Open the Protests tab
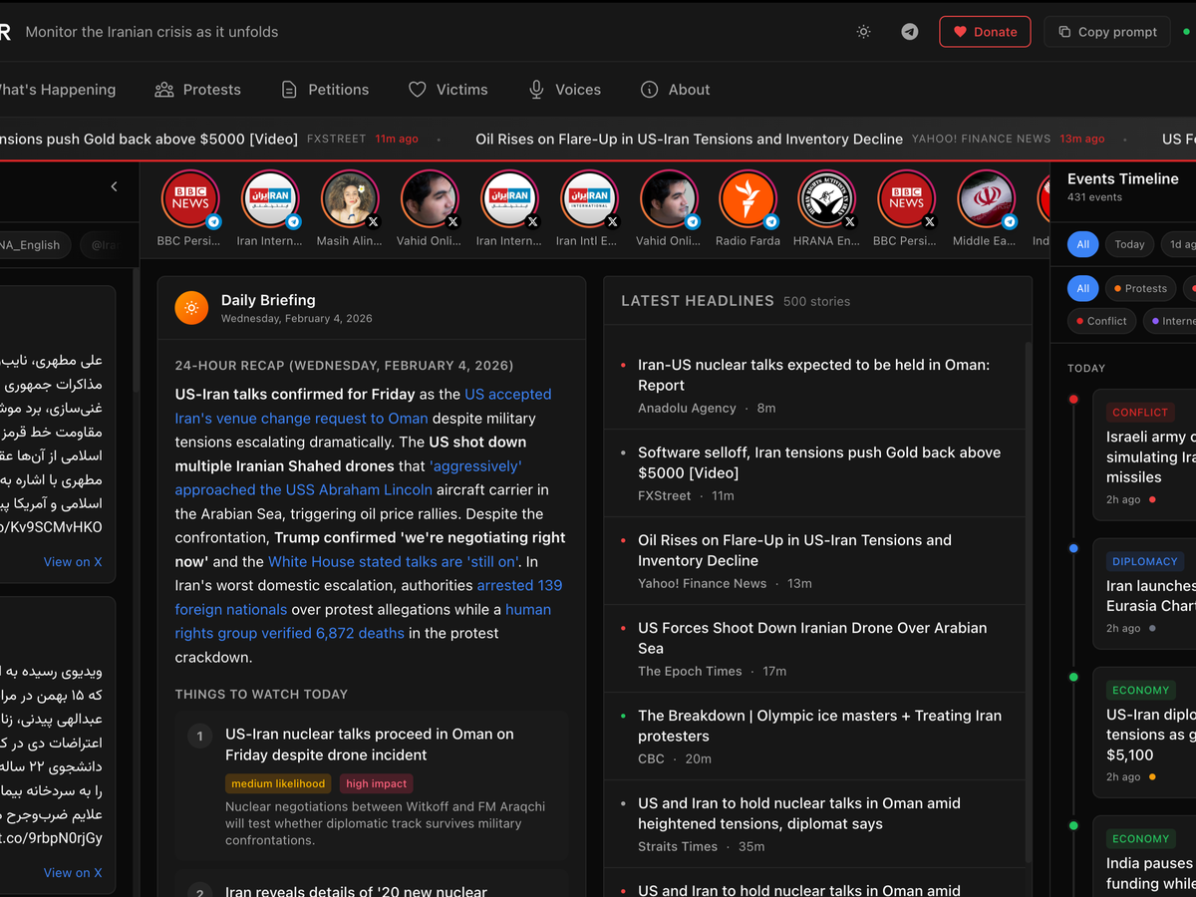The width and height of the screenshot is (1196, 897). [198, 90]
